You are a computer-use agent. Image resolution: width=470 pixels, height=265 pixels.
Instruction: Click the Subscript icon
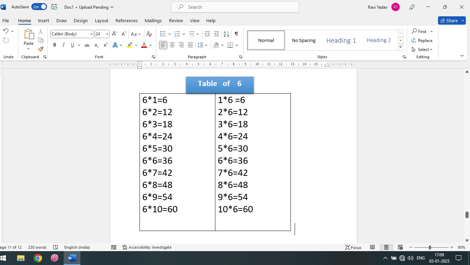97,45
